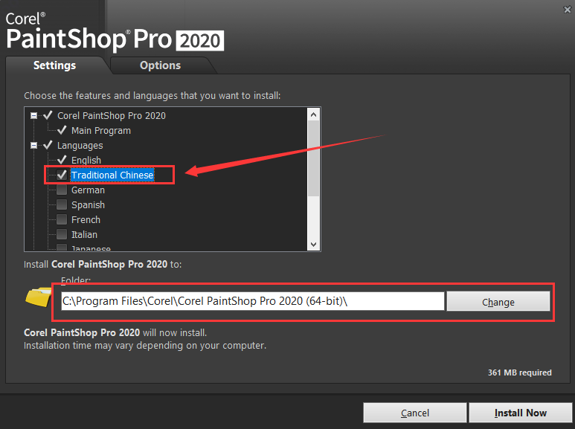Image resolution: width=575 pixels, height=429 pixels.
Task: Enable the Spanish language checkbox
Action: coord(62,204)
